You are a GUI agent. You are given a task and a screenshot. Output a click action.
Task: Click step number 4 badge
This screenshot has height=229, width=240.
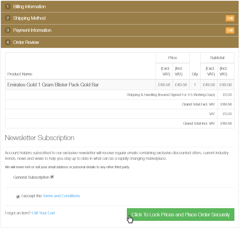point(8,42)
